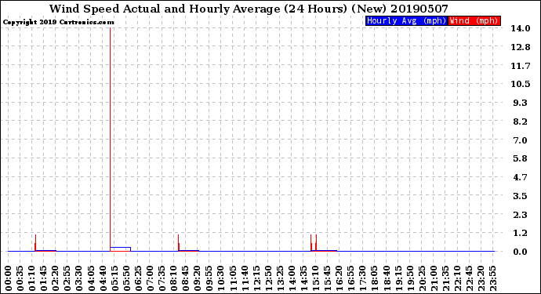Click the 20:25 time axis label

[x=423, y=278]
